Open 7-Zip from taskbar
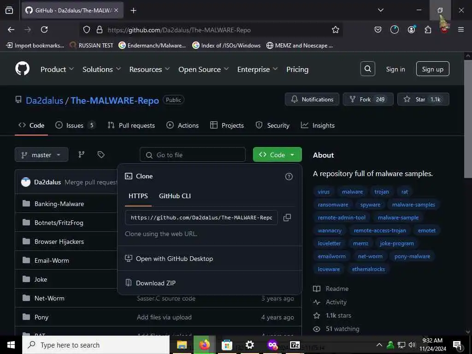472x354 pixels. pos(295,345)
